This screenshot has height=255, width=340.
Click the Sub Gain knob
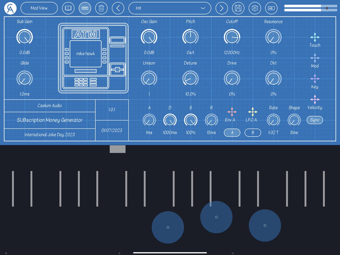pyautogui.click(x=25, y=37)
